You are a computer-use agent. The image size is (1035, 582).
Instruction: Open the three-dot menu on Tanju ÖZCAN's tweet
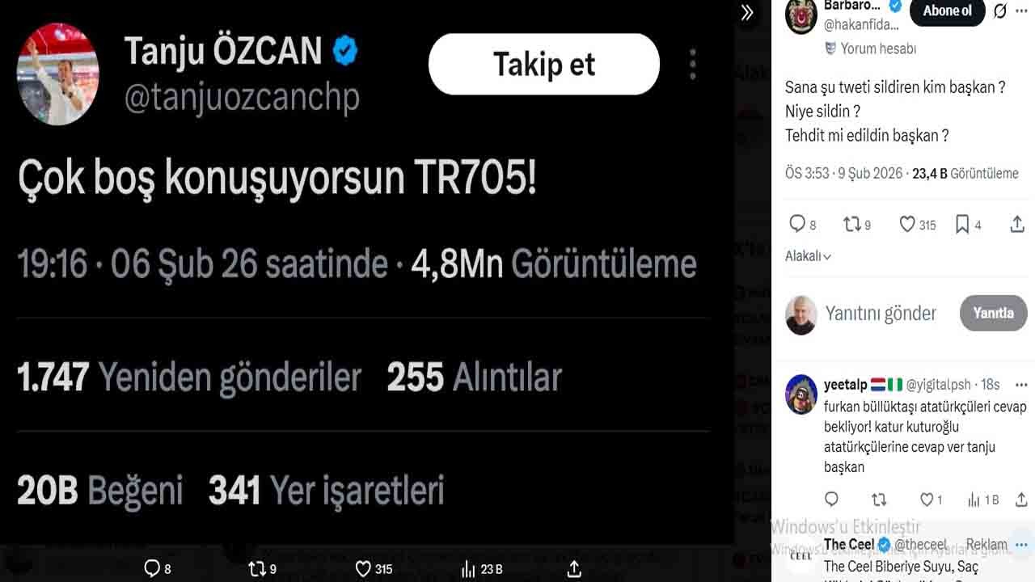692,64
